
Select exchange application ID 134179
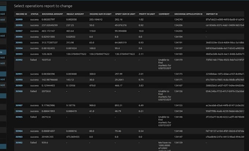pos(178,60)
